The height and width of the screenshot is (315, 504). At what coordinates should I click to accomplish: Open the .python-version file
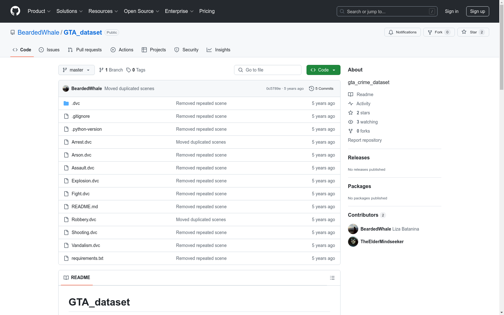87,129
